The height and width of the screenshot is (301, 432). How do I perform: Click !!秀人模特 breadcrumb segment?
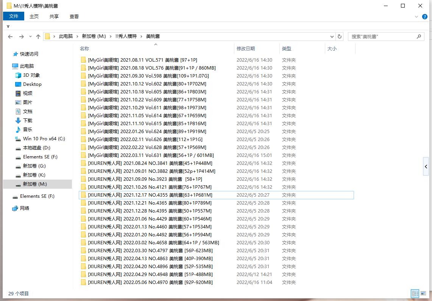pos(126,36)
